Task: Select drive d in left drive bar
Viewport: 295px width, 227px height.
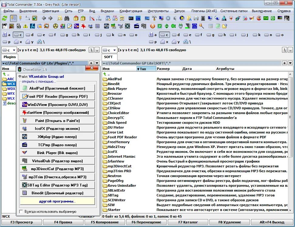Action: pyautogui.click(x=30, y=35)
